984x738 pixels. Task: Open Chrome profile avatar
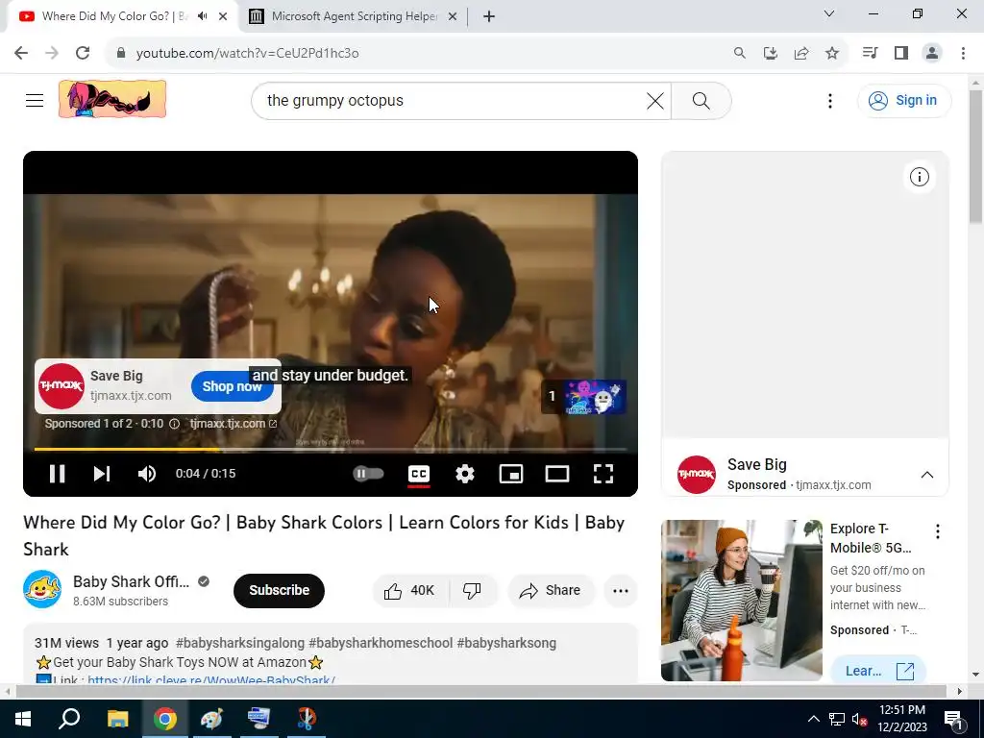[932, 54]
